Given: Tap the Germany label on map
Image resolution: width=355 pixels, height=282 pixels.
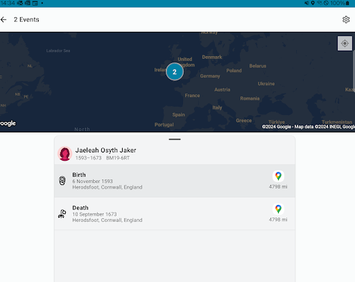Looking at the screenshot, I should [x=210, y=76].
